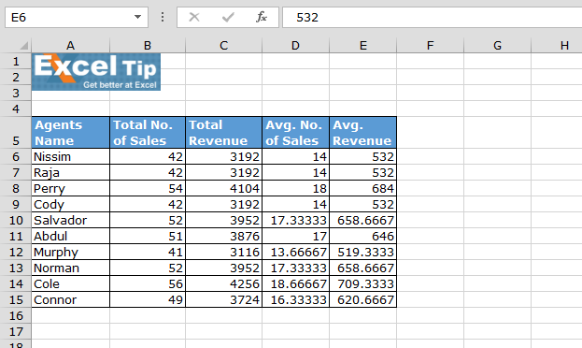Select column B header
Image resolution: width=582 pixels, height=348 pixels.
coord(148,45)
